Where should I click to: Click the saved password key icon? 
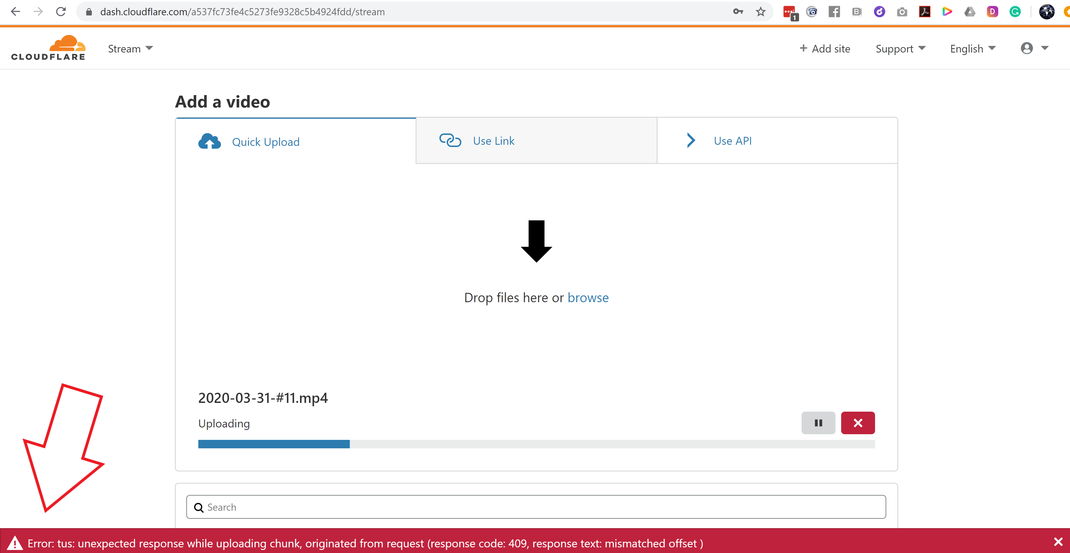(738, 12)
